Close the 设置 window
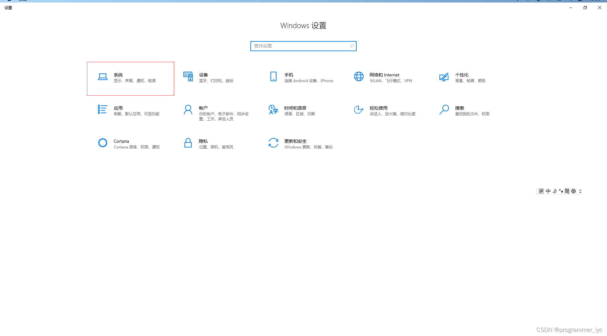 (600, 8)
